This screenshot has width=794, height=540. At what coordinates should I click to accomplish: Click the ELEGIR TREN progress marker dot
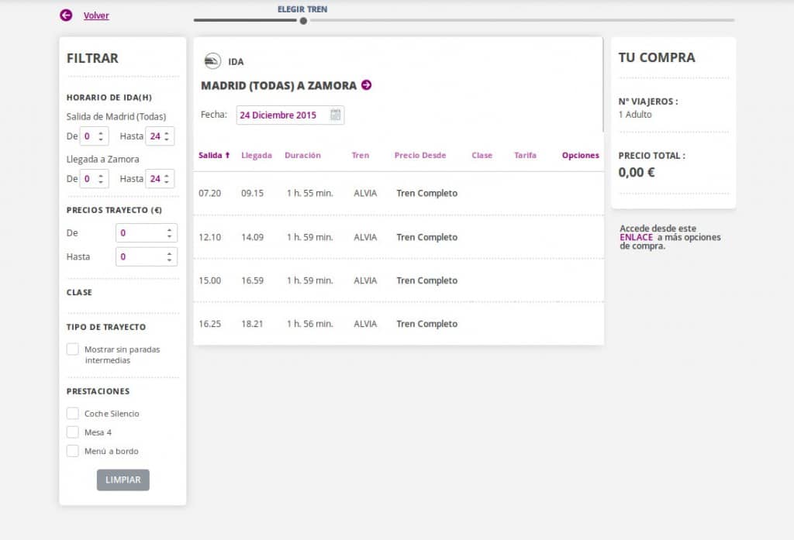pyautogui.click(x=302, y=21)
